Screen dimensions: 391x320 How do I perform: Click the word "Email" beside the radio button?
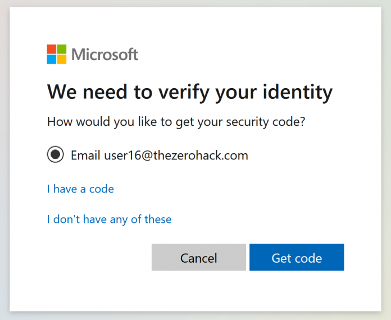point(85,156)
